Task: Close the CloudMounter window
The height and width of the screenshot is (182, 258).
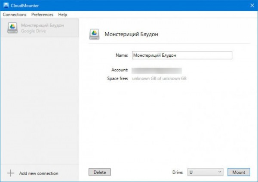Action: (x=252, y=6)
